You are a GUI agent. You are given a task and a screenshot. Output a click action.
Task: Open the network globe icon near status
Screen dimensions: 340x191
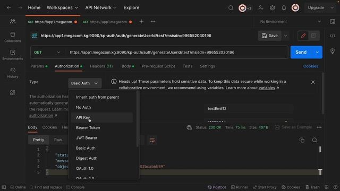pyautogui.click(x=189, y=127)
